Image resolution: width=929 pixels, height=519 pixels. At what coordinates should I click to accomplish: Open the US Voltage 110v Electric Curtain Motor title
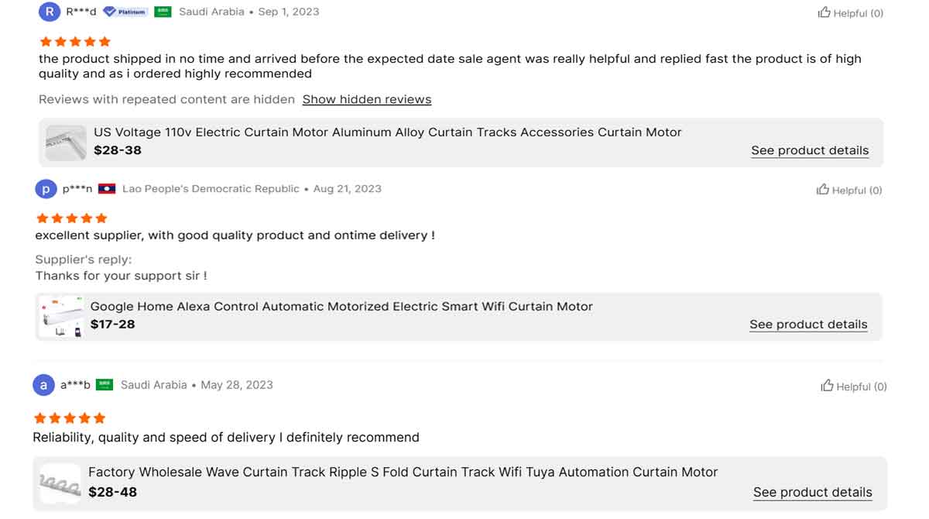click(x=388, y=132)
